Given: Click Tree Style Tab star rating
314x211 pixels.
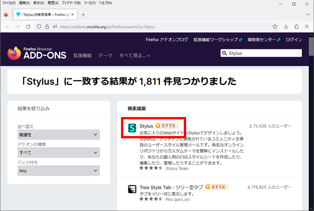Looking at the screenshot, I should pos(151,199).
